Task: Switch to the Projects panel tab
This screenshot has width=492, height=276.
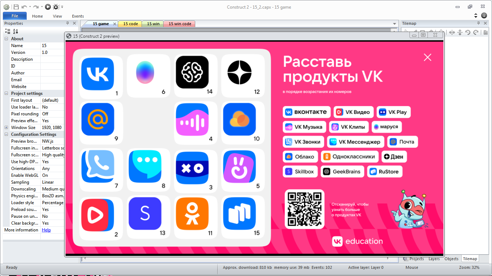Action: click(x=413, y=259)
